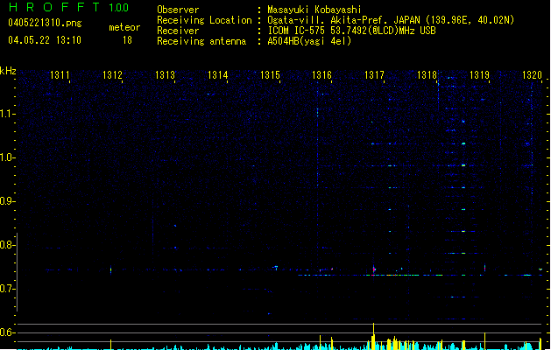Screen dimensions: 551x350
Task: Click time axis marker 1313
Action: pos(165,75)
